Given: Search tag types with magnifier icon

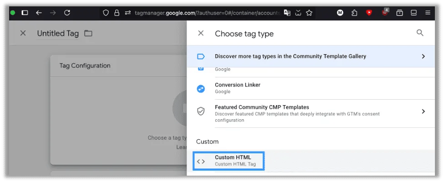Looking at the screenshot, I should click(x=420, y=33).
